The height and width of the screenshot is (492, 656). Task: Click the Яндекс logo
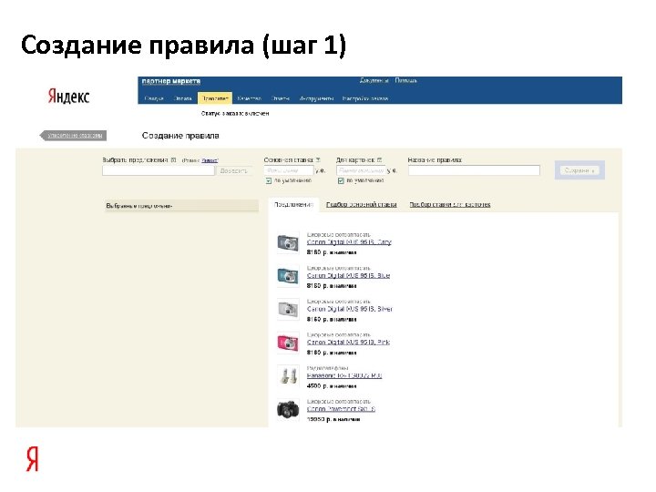click(x=68, y=97)
